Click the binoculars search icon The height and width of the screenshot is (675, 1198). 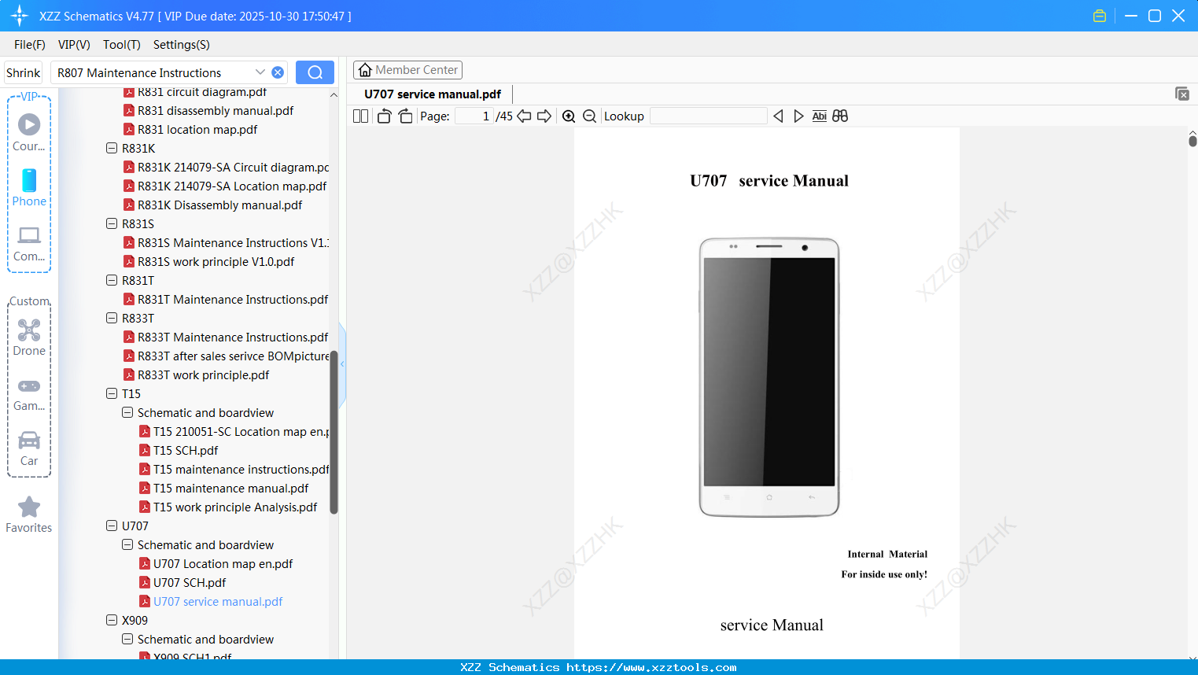(840, 116)
